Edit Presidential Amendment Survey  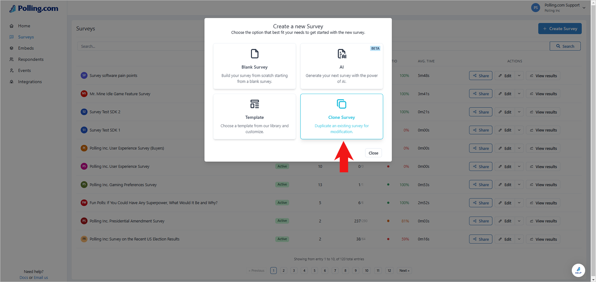[x=505, y=221]
